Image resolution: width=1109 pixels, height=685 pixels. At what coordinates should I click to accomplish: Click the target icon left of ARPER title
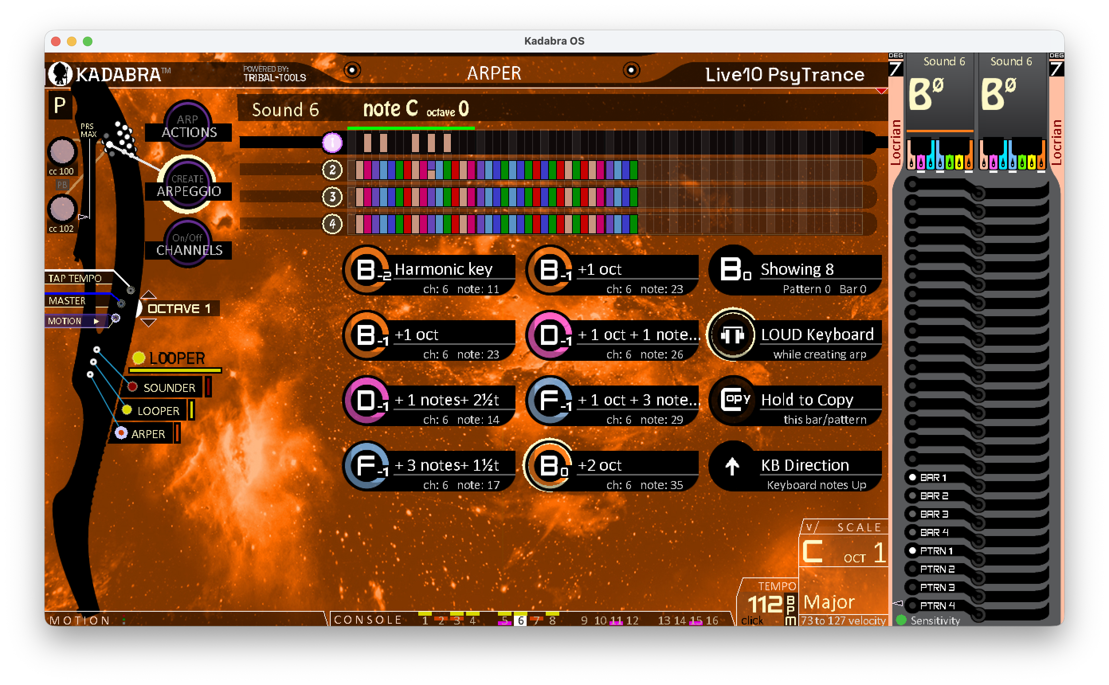point(352,70)
